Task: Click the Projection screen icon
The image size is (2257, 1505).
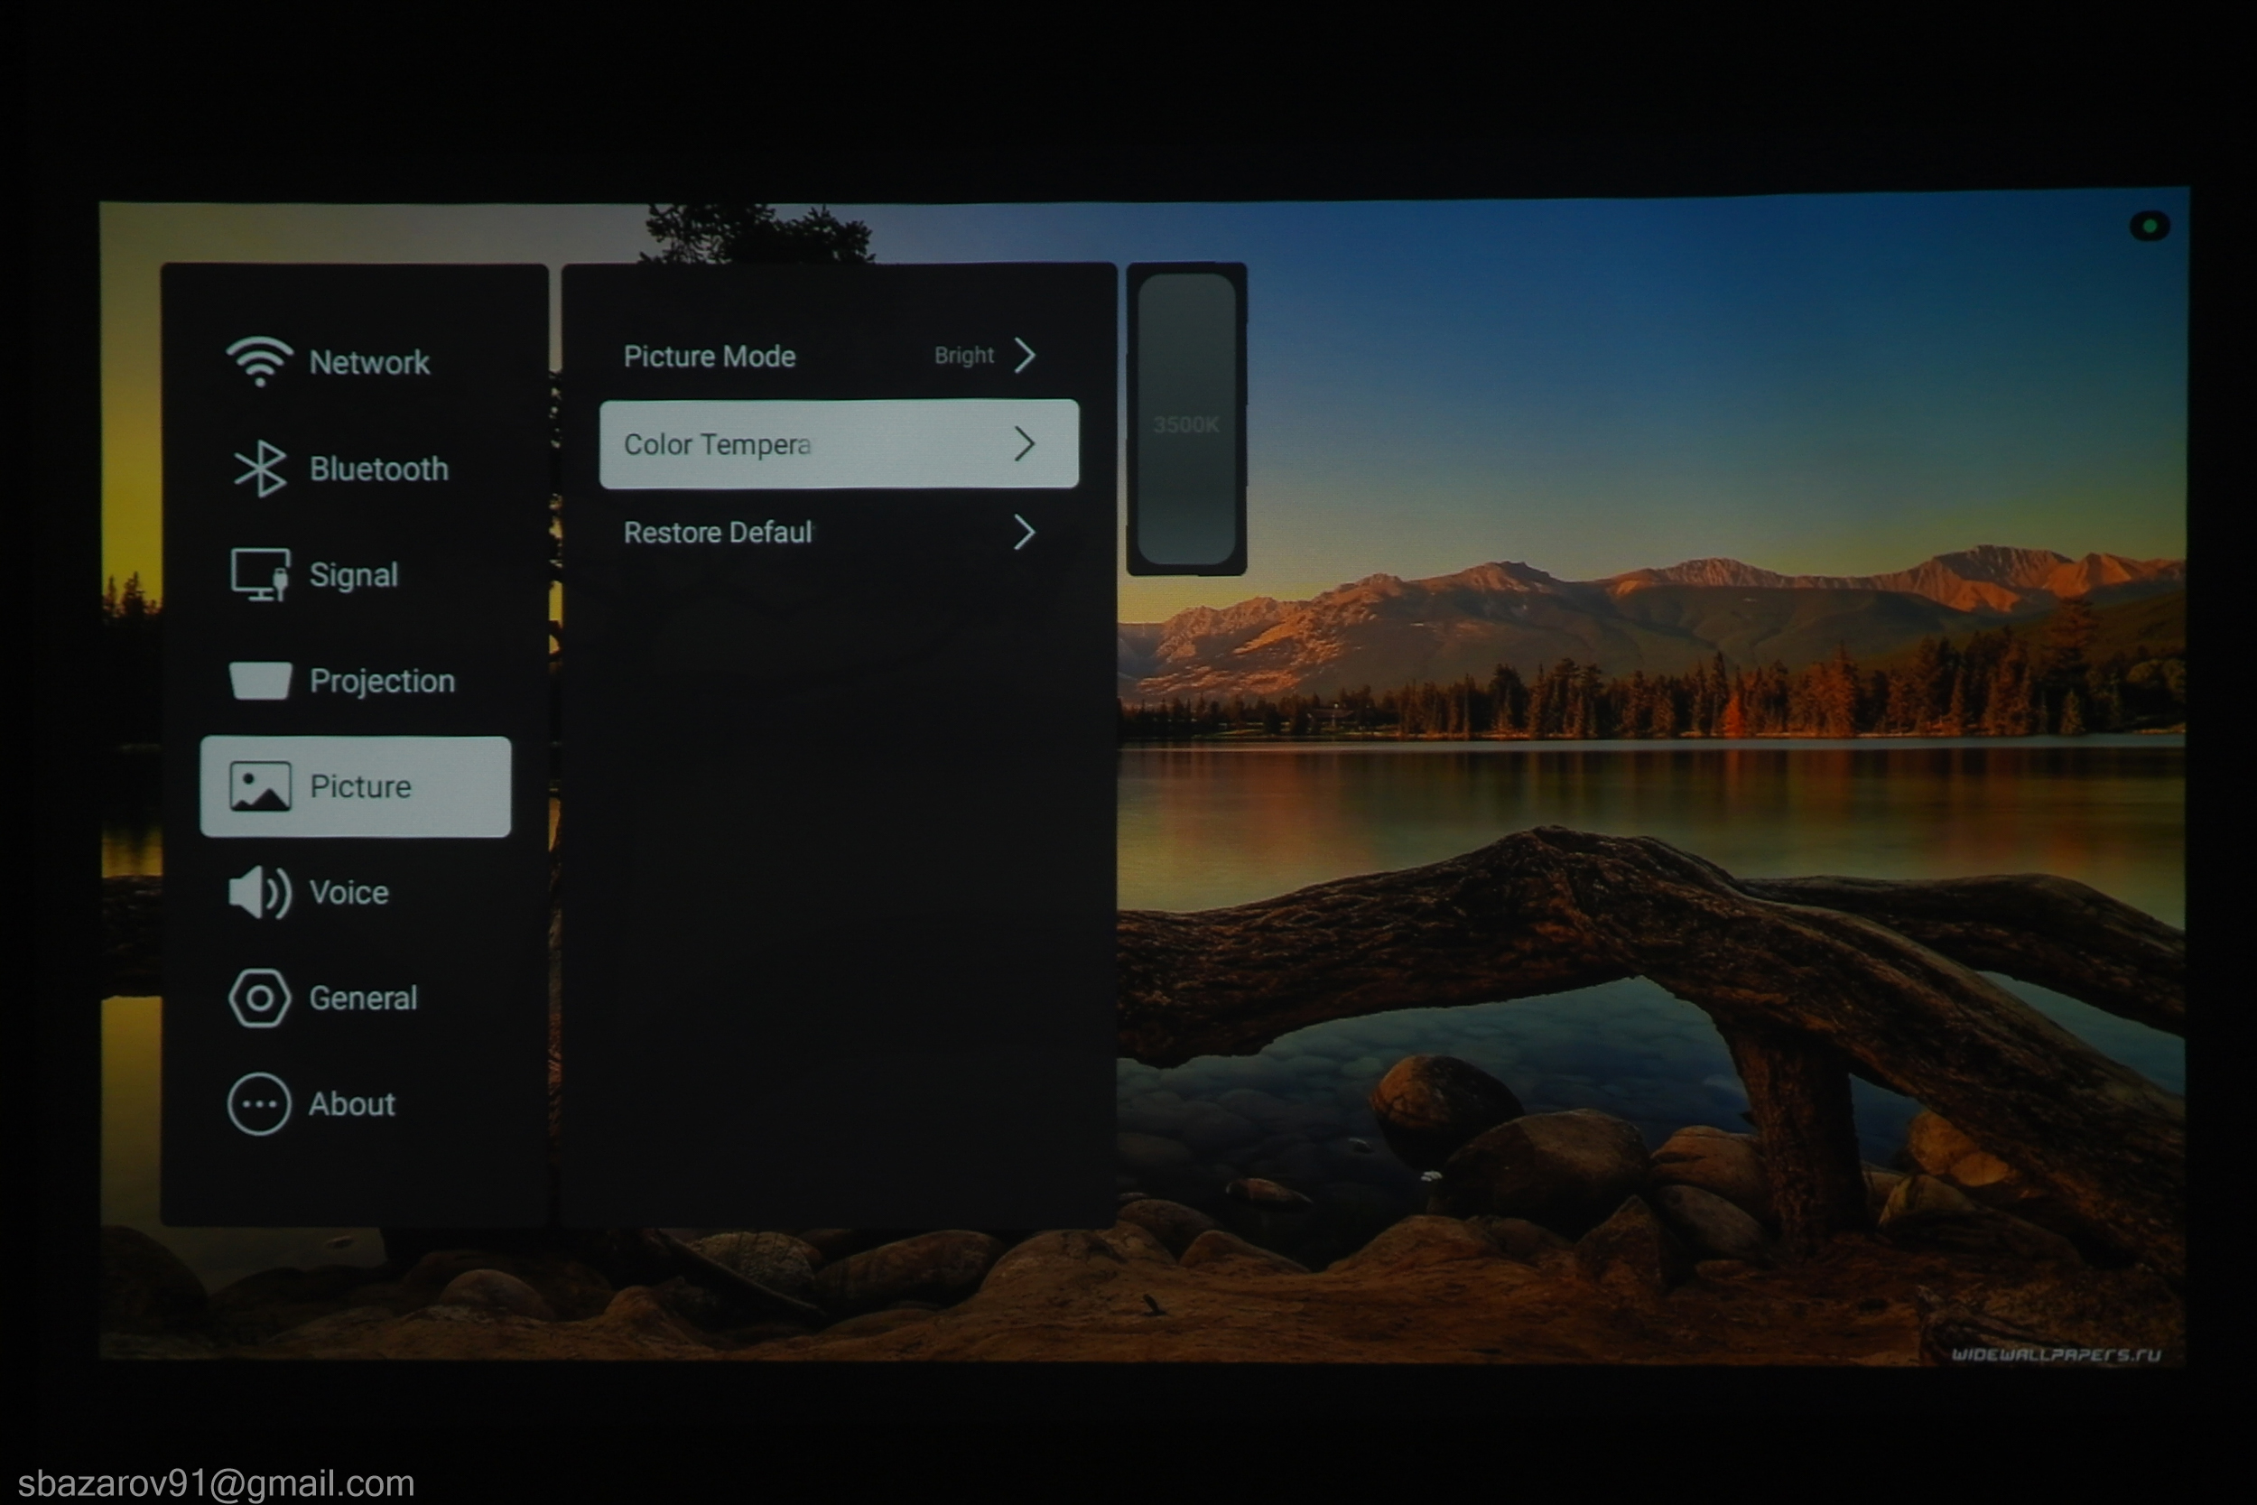Action: click(259, 681)
